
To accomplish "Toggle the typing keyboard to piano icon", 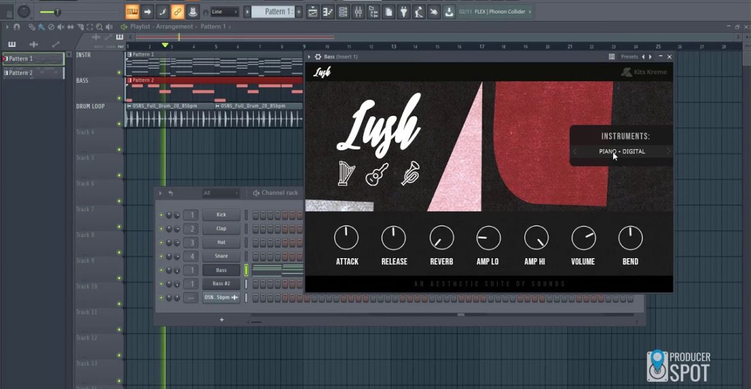I will point(132,12).
